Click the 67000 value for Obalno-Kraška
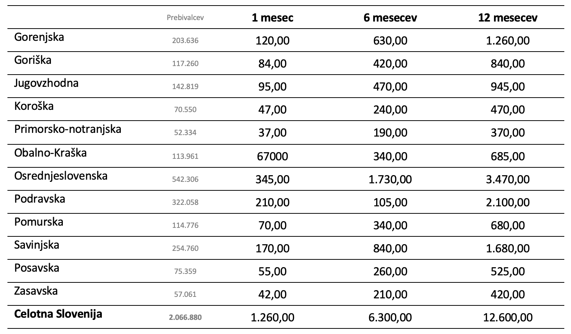 272,156
